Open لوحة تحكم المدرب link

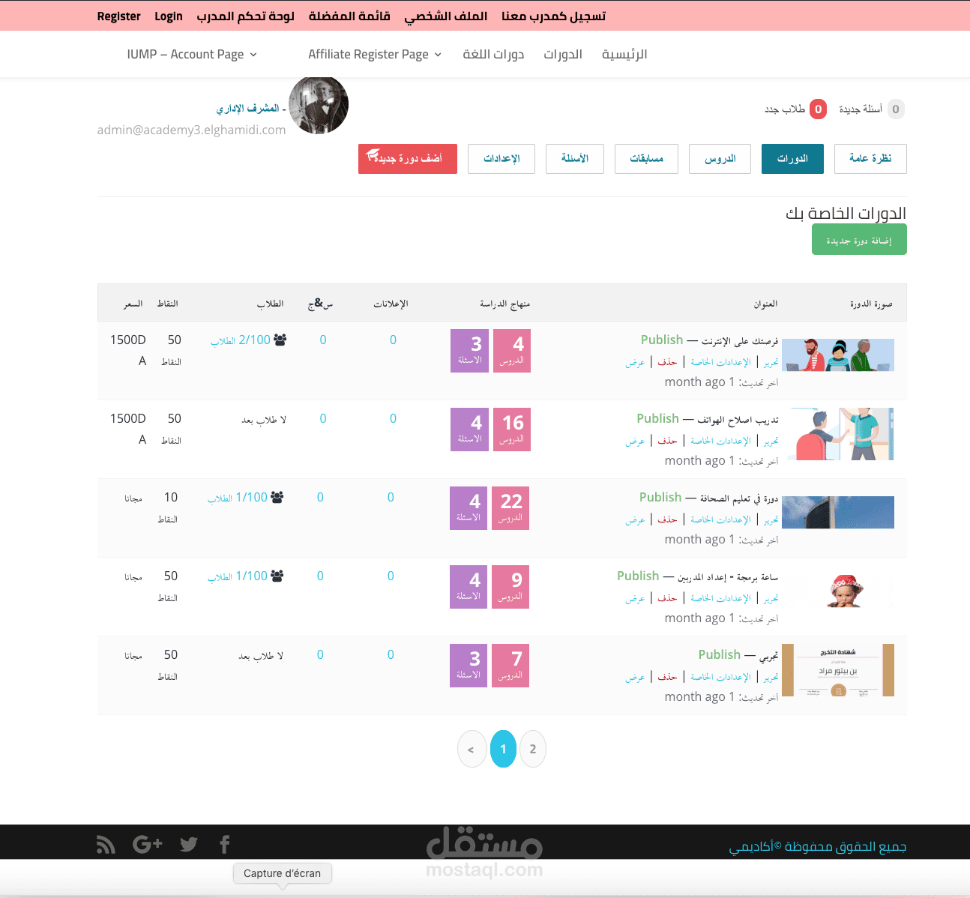tap(245, 16)
